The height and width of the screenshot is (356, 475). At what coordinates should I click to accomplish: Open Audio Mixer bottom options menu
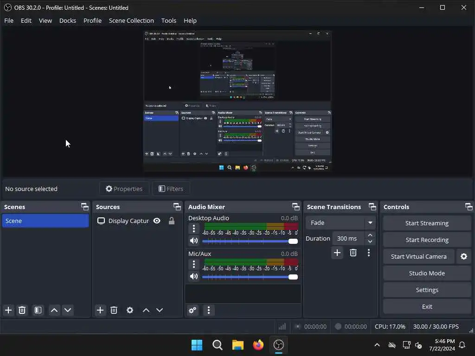[x=209, y=310]
